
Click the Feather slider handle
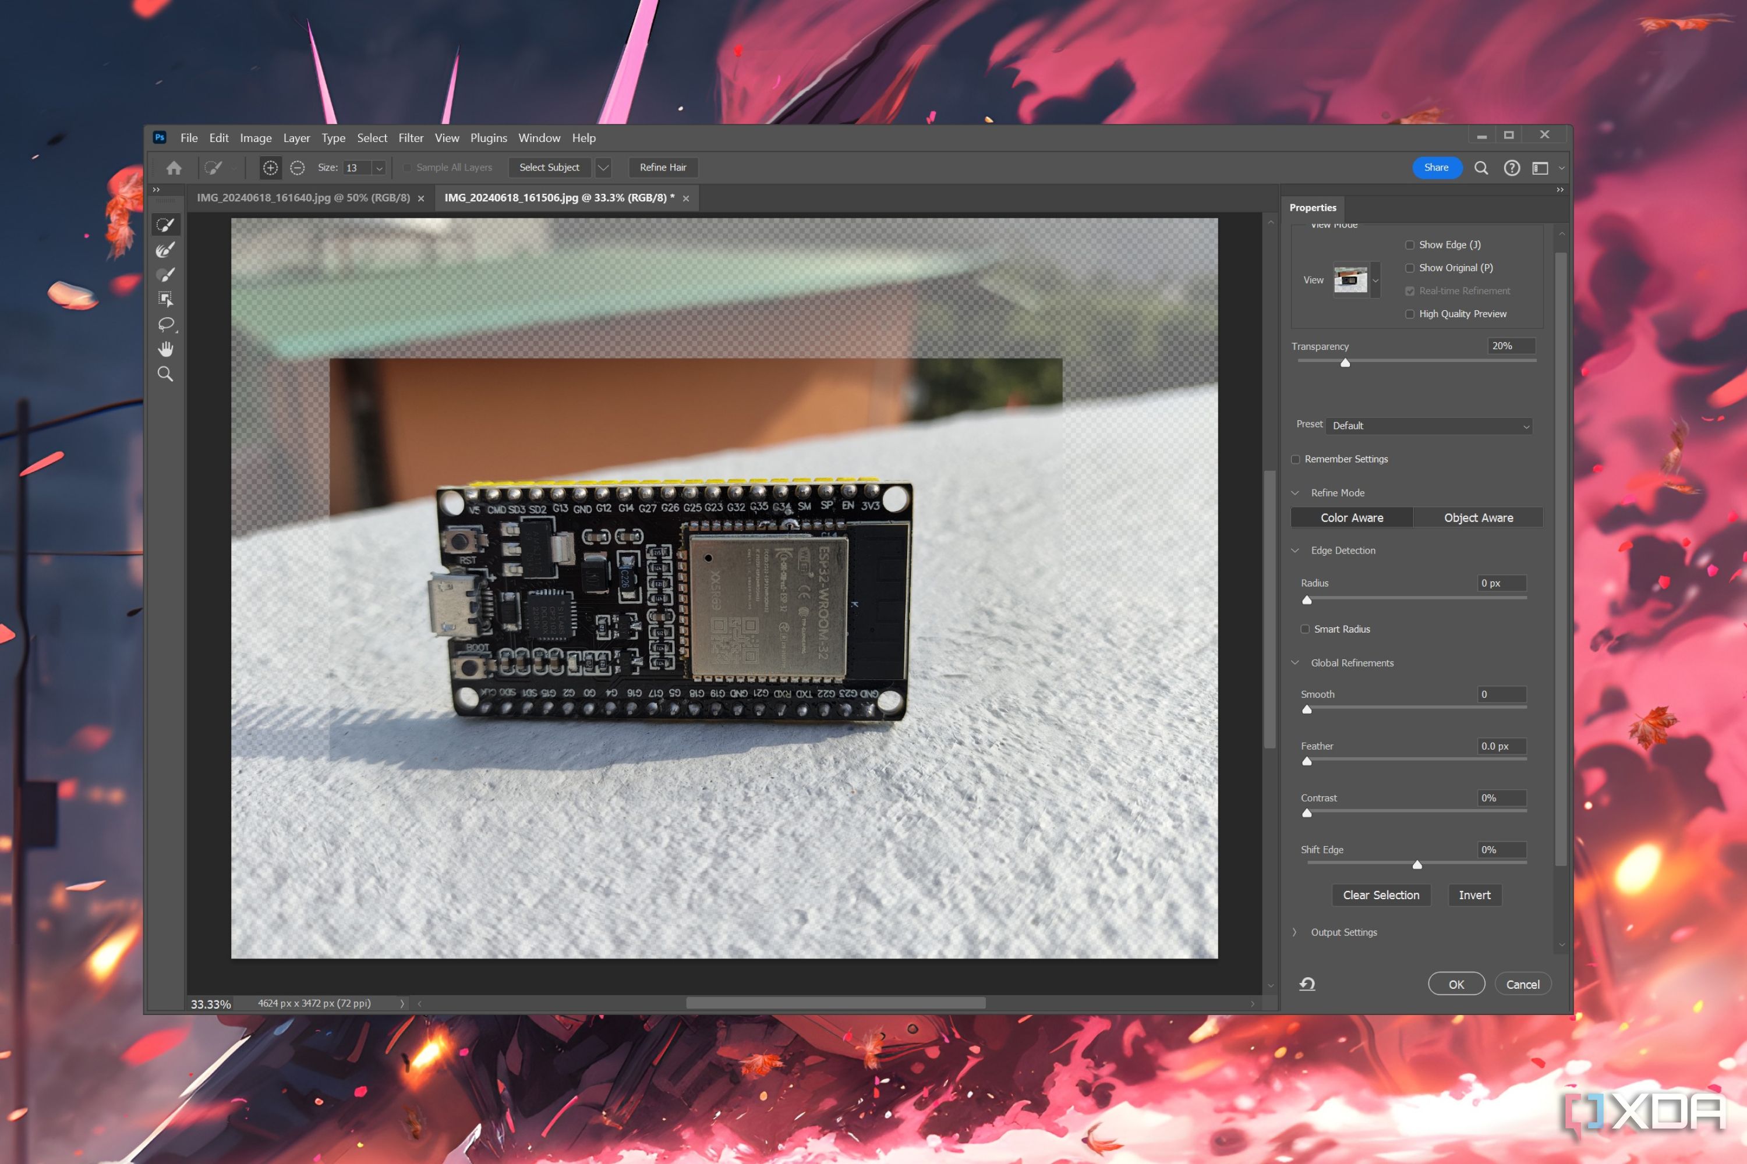1307,762
